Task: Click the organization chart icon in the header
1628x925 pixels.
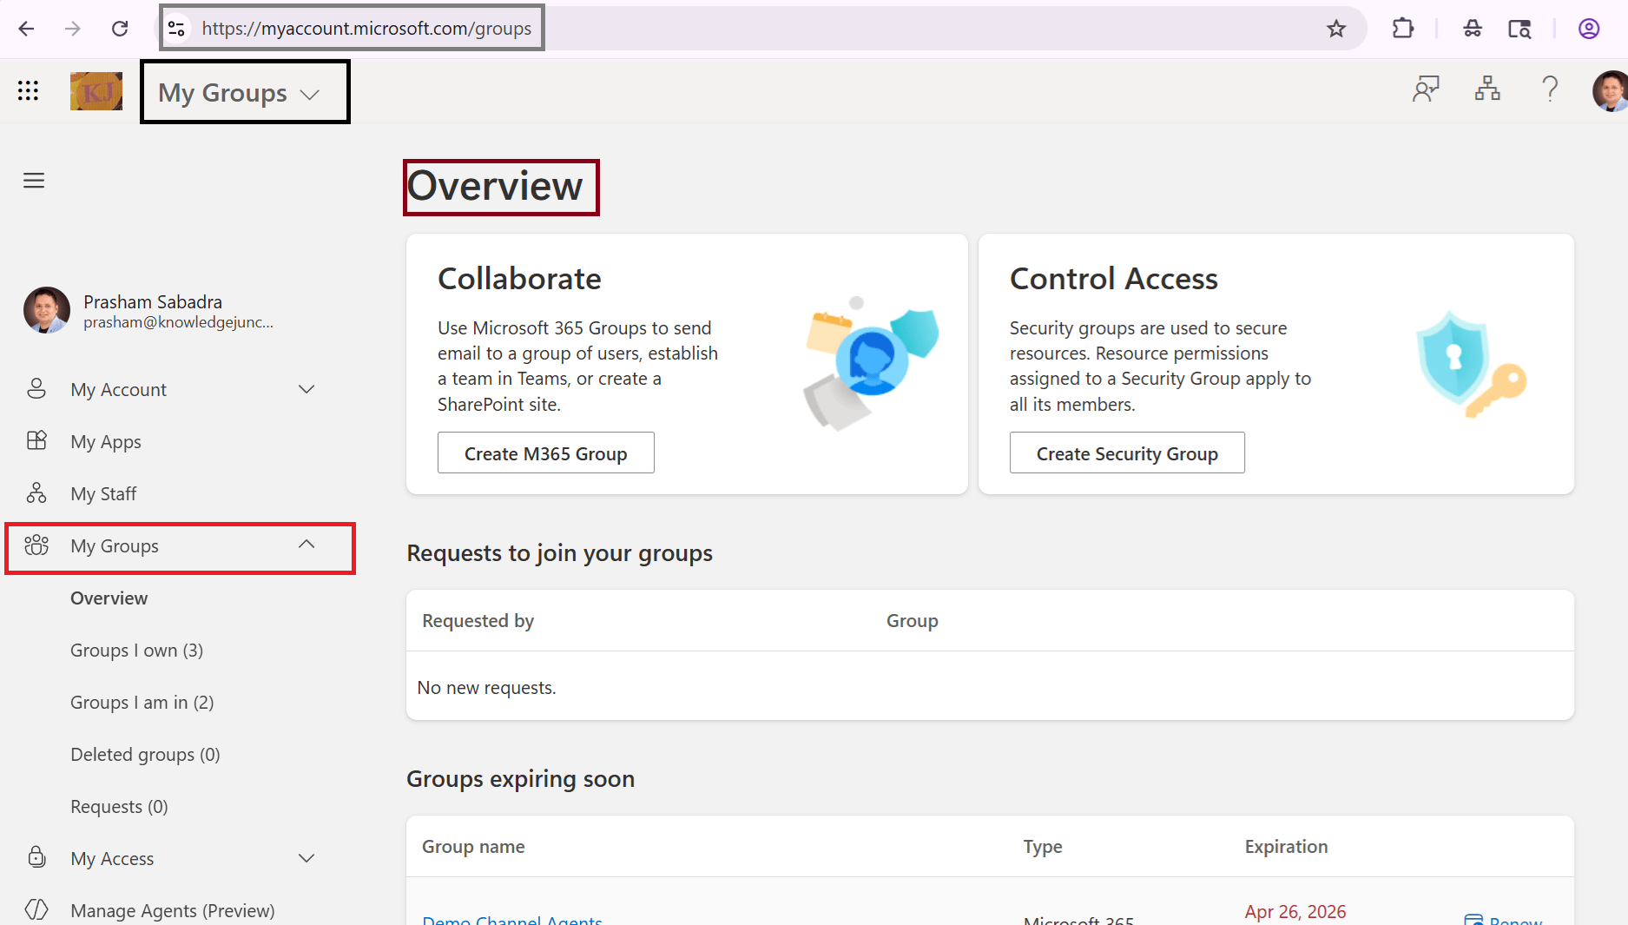Action: (x=1487, y=89)
